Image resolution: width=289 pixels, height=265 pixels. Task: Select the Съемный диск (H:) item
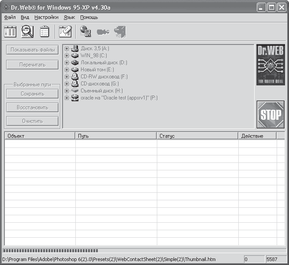[x=102, y=91]
